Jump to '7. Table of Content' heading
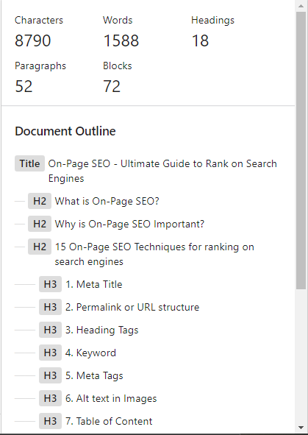 pyautogui.click(x=109, y=421)
